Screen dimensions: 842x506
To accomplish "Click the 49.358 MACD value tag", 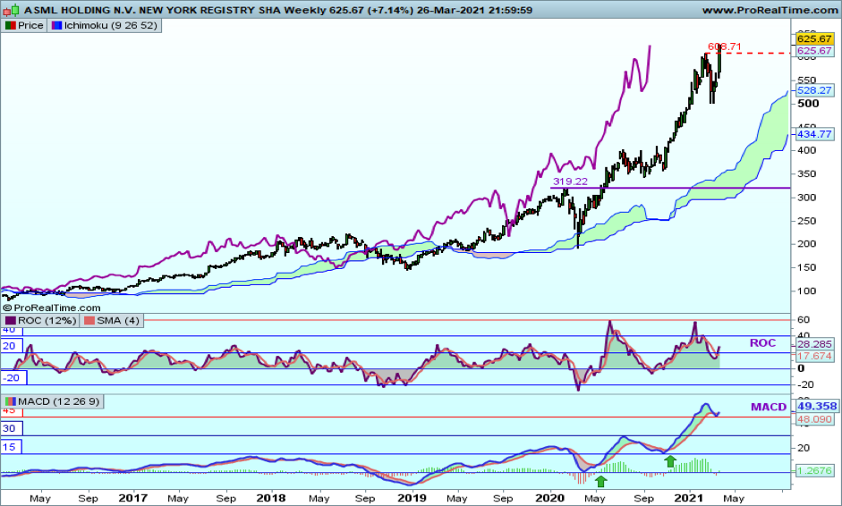I will 817,406.
